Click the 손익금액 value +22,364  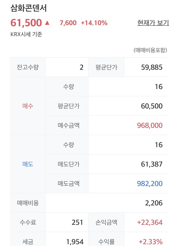click(x=149, y=222)
